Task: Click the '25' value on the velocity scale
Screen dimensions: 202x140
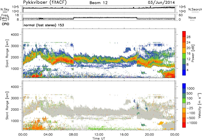Action: point(189,103)
